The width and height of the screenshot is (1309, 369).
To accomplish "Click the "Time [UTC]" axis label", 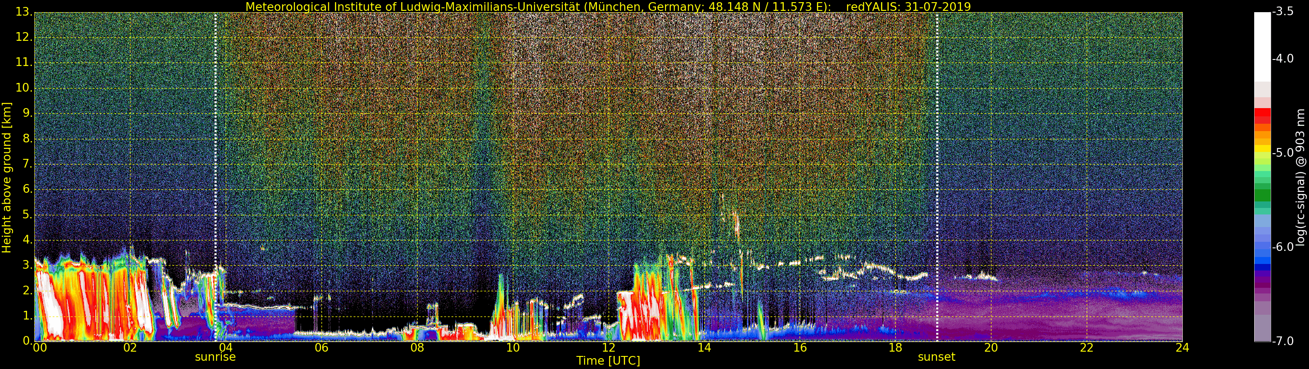I will pos(608,360).
